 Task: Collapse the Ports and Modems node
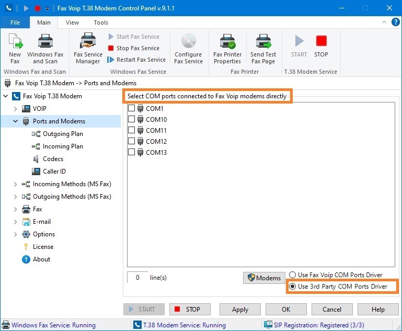(x=15, y=121)
